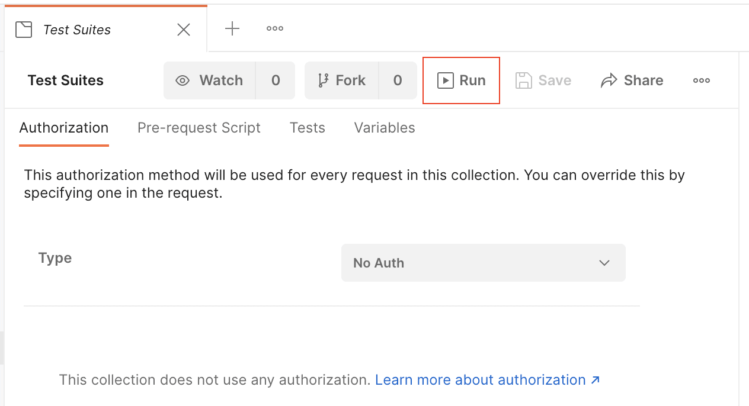View the fork count beside Fork

(x=398, y=80)
